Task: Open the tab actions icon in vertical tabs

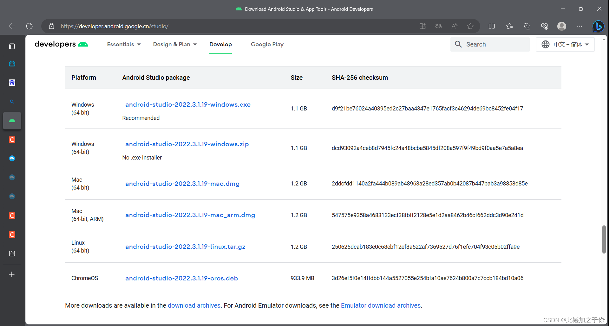Action: coord(12,47)
